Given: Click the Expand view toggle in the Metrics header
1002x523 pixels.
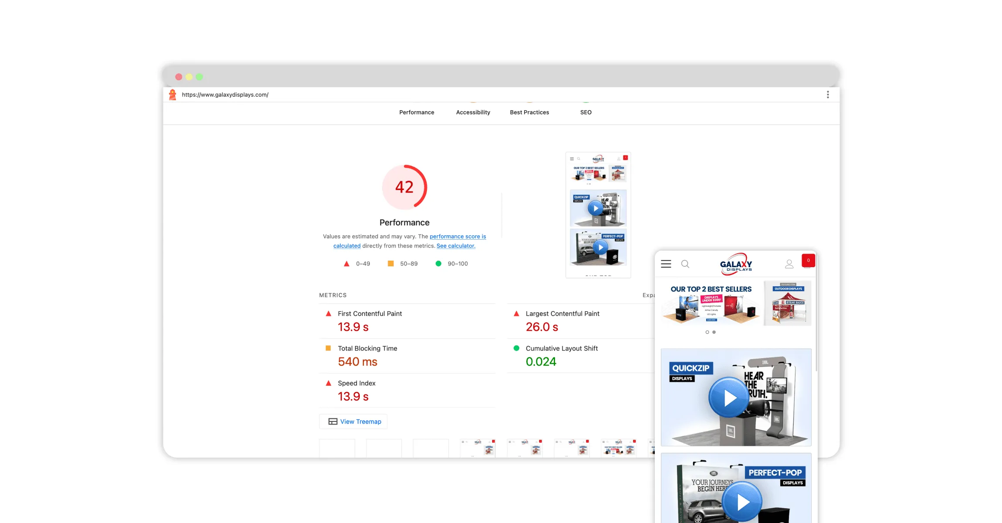Looking at the screenshot, I should point(648,295).
